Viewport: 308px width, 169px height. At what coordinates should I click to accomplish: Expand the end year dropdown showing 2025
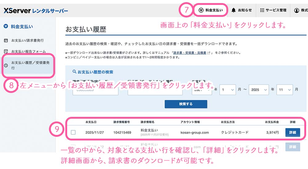[x=259, y=90]
